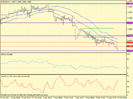Click the 7 May 00:00 time label
This screenshot has width=133, height=99.
[79, 98]
